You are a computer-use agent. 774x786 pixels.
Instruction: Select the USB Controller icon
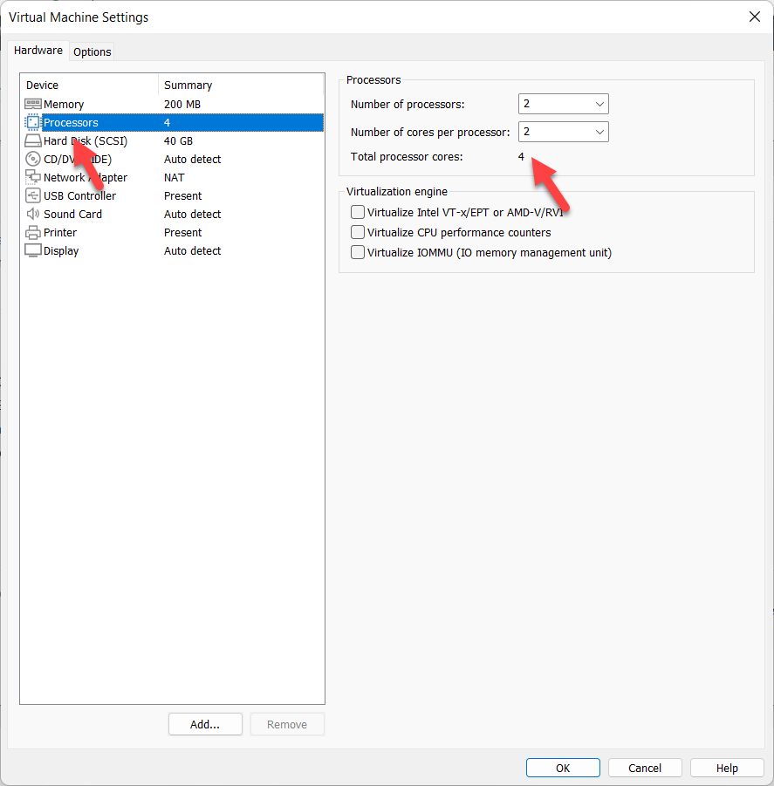click(x=33, y=196)
